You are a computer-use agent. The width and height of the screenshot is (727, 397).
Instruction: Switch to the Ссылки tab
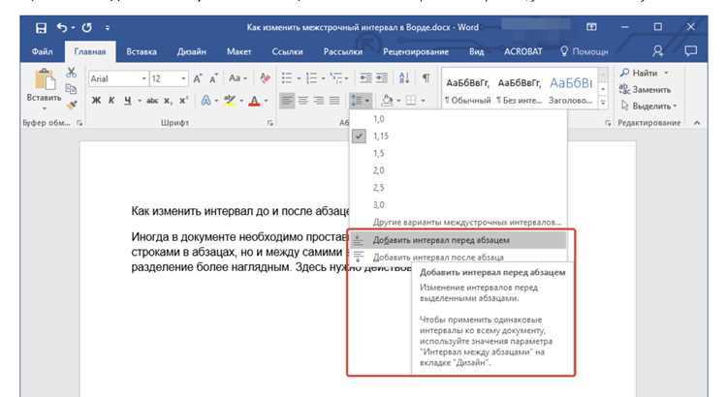288,51
